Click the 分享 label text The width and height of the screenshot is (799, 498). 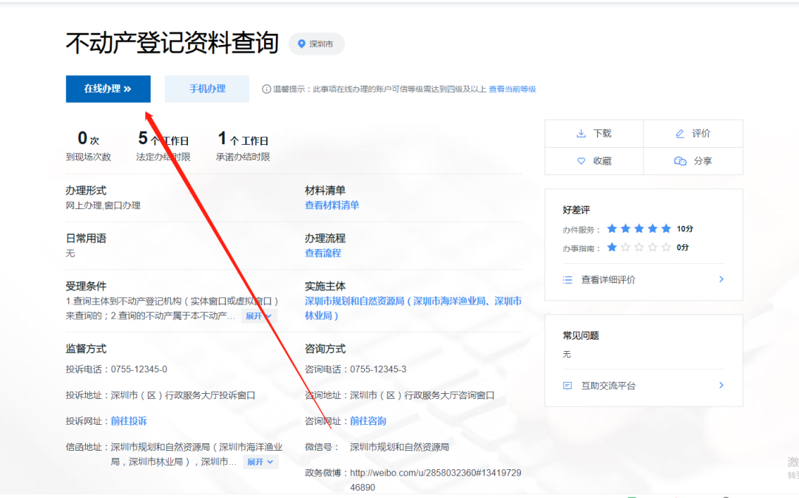(x=703, y=161)
